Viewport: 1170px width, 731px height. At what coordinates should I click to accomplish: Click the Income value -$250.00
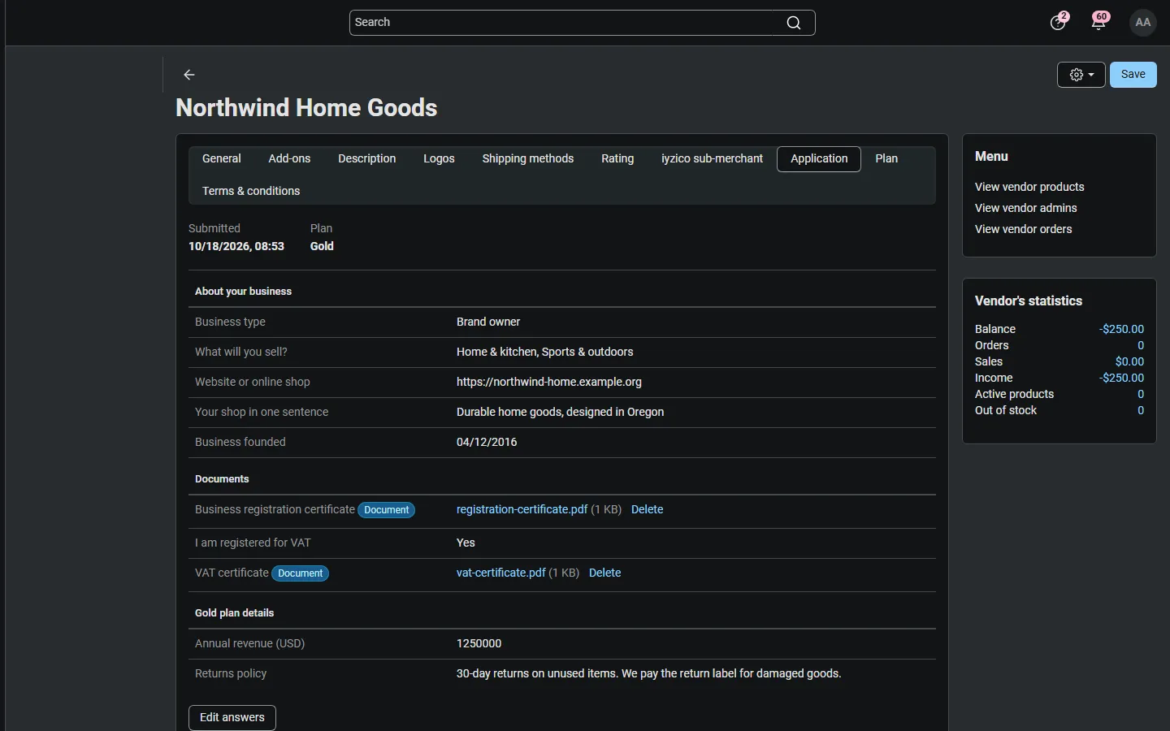coord(1122,378)
